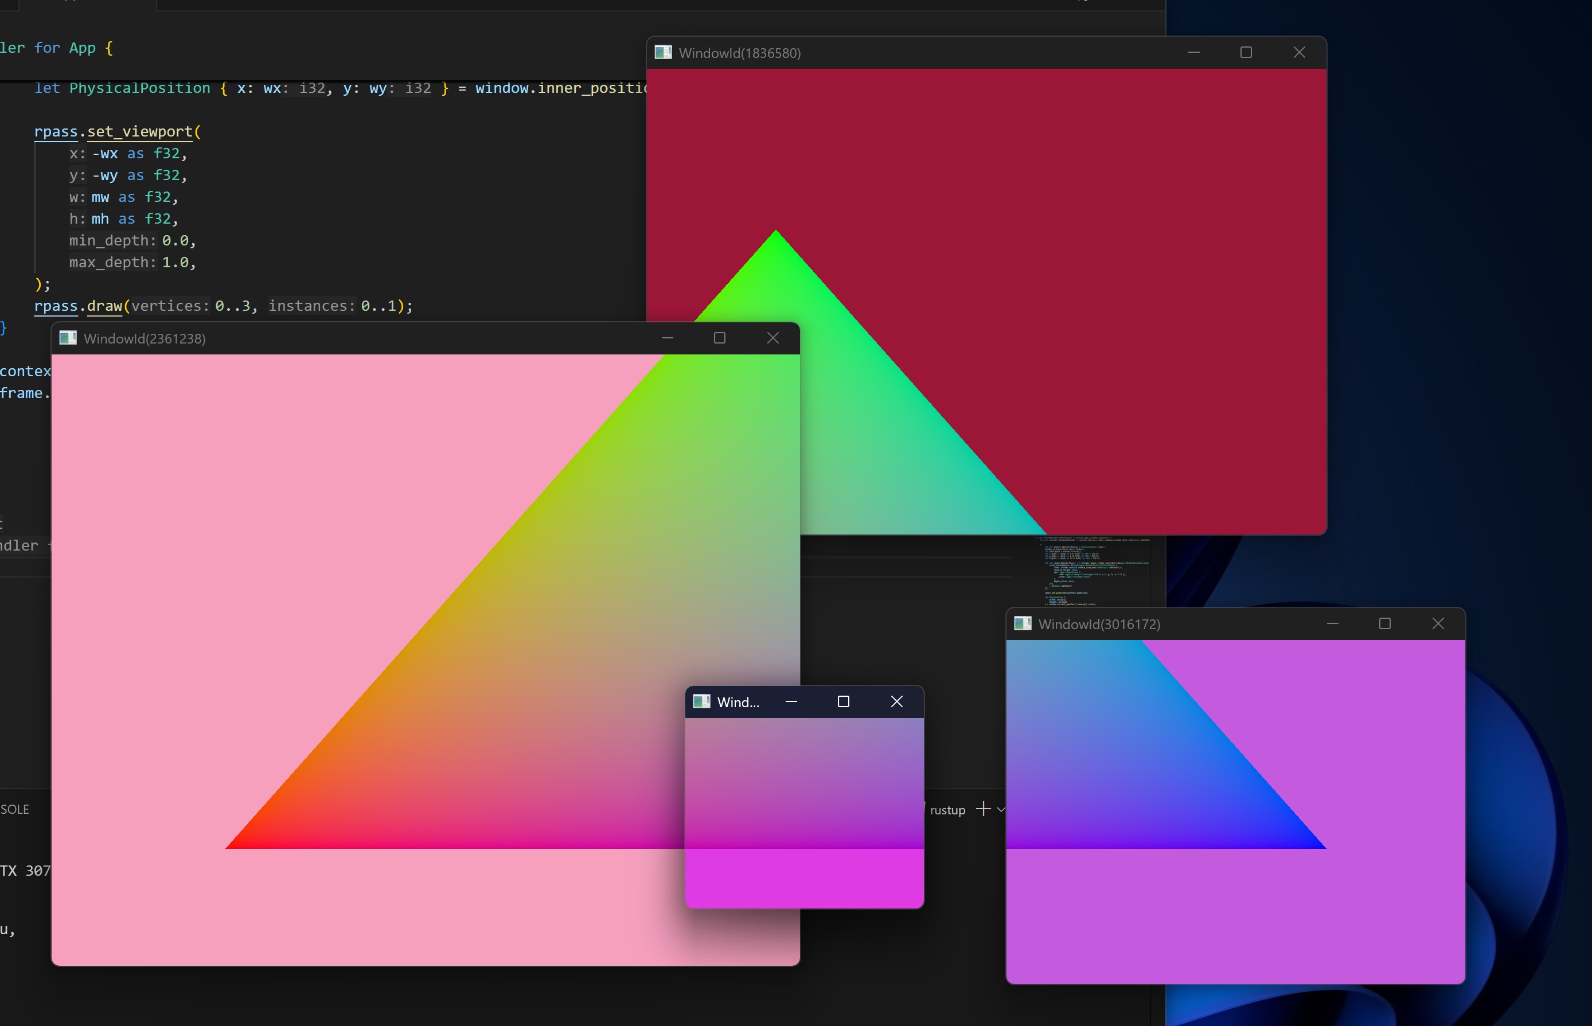Close the small Wind... window
The image size is (1592, 1026).
coord(896,701)
